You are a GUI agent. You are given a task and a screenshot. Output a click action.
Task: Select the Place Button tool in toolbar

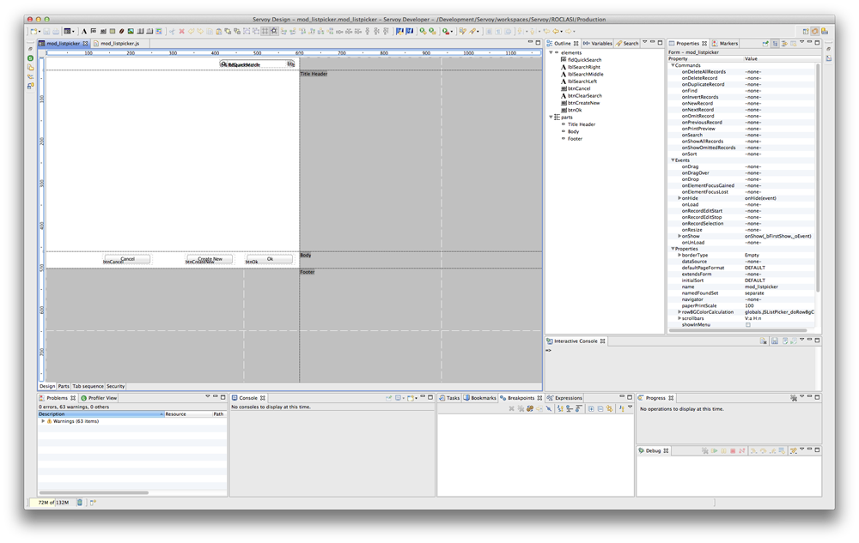click(x=103, y=32)
